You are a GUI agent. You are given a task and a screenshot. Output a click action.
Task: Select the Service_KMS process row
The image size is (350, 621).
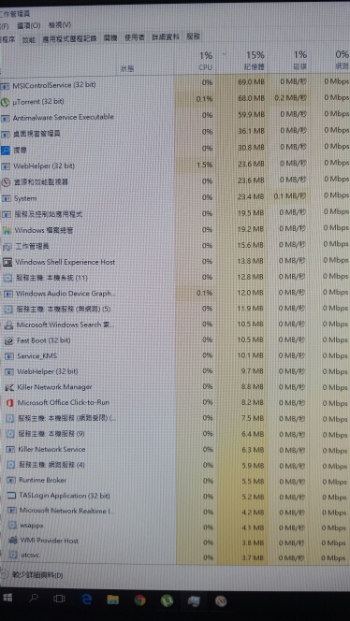(175, 356)
